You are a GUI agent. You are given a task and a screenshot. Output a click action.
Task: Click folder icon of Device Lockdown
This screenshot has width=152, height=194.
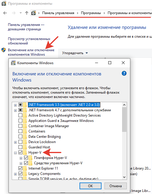pyautogui.click(x=25, y=142)
